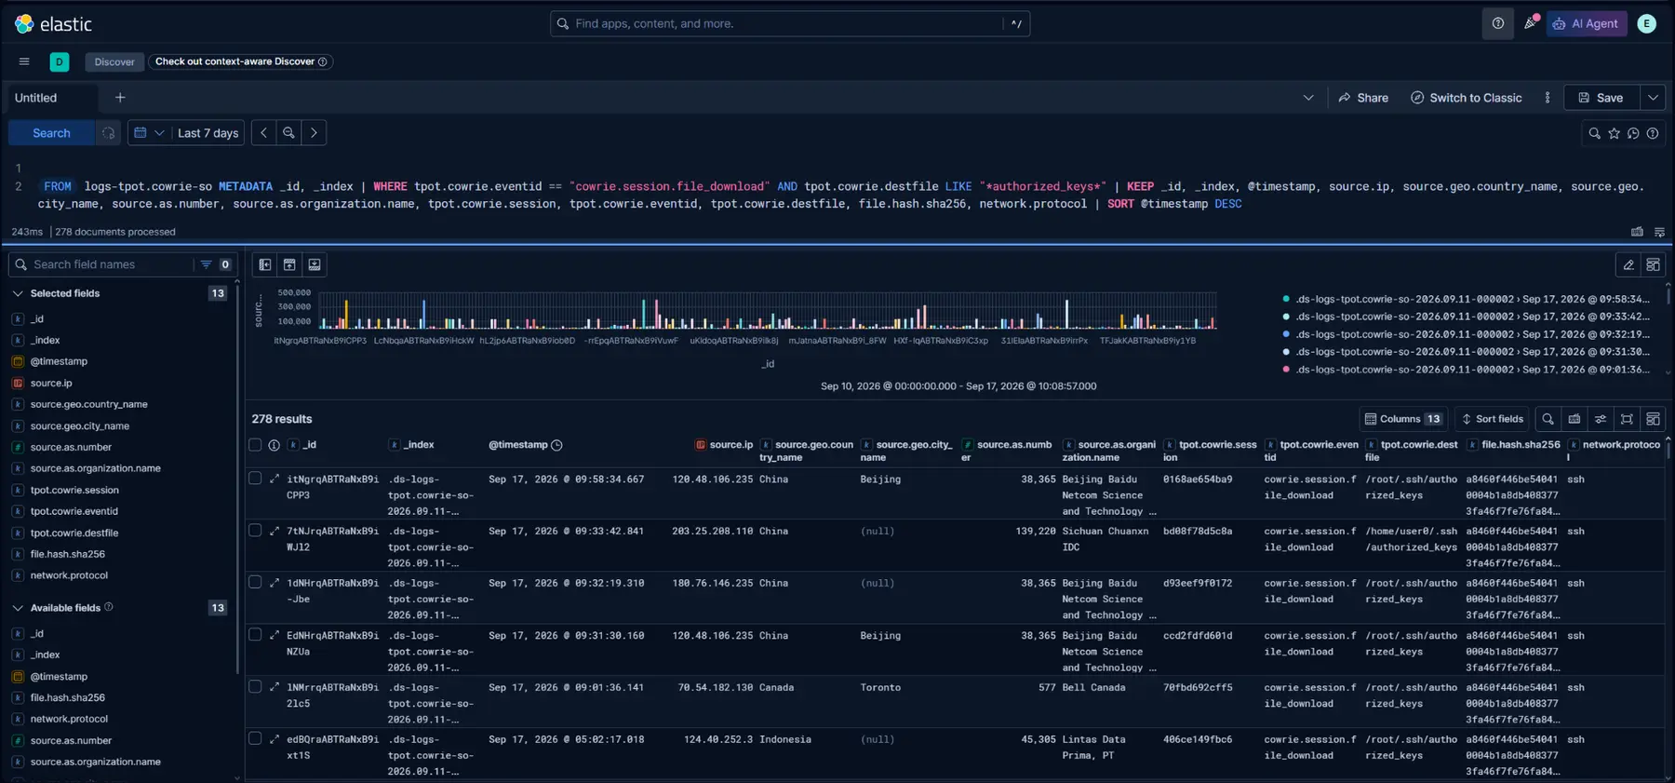Open the Discover breadcrumb
1675x783 pixels.
click(x=114, y=61)
